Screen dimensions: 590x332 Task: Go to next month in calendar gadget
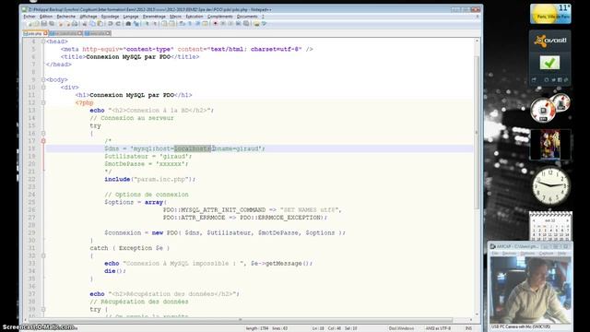pyautogui.click(x=567, y=219)
